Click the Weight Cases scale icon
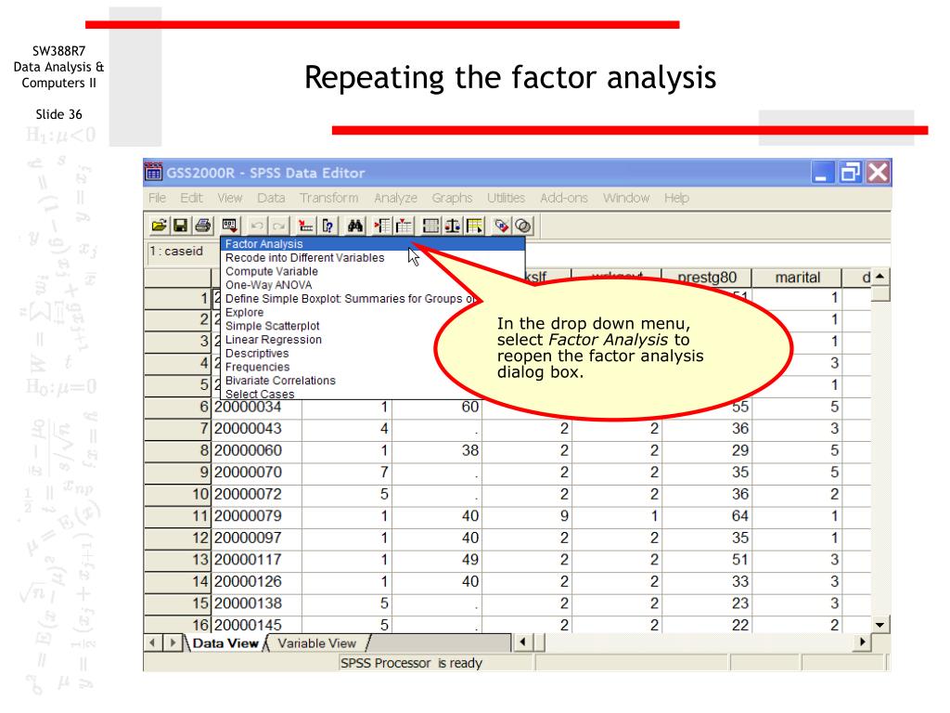The height and width of the screenshot is (713, 950). [453, 227]
